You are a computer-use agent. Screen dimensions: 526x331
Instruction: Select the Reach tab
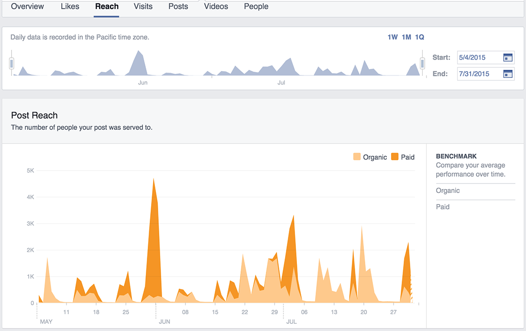tap(107, 6)
